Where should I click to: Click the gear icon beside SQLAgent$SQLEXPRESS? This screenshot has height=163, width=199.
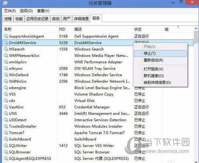coord(6,159)
